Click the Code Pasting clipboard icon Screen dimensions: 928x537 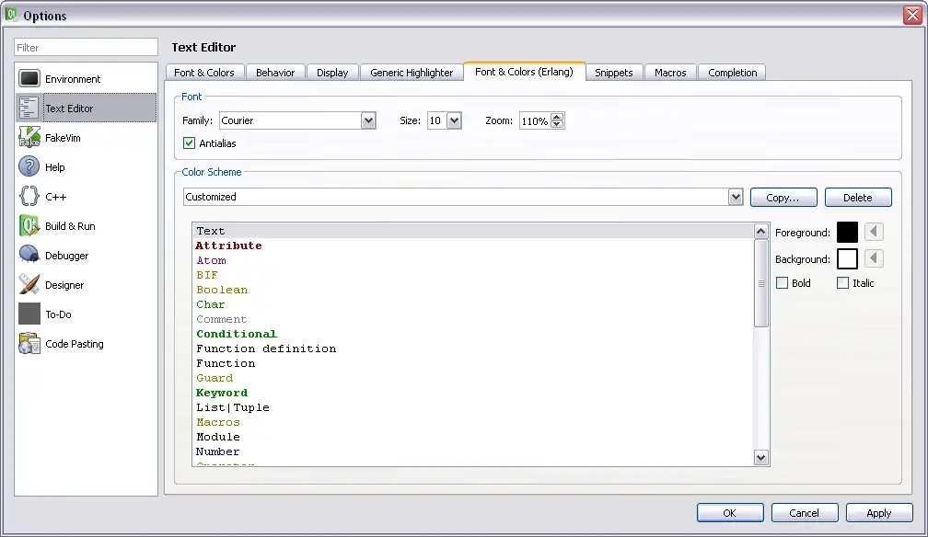pyautogui.click(x=29, y=344)
